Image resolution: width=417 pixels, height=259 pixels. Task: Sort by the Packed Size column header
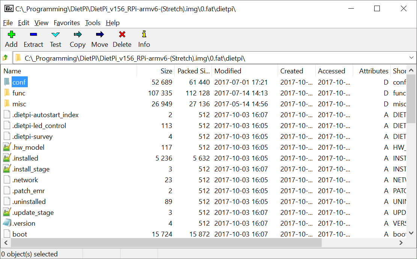193,71
